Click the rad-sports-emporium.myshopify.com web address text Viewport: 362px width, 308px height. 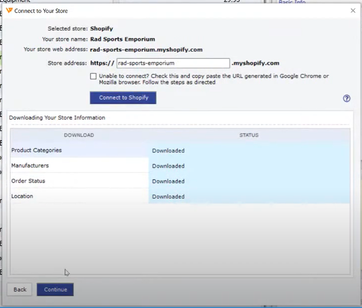pos(146,50)
